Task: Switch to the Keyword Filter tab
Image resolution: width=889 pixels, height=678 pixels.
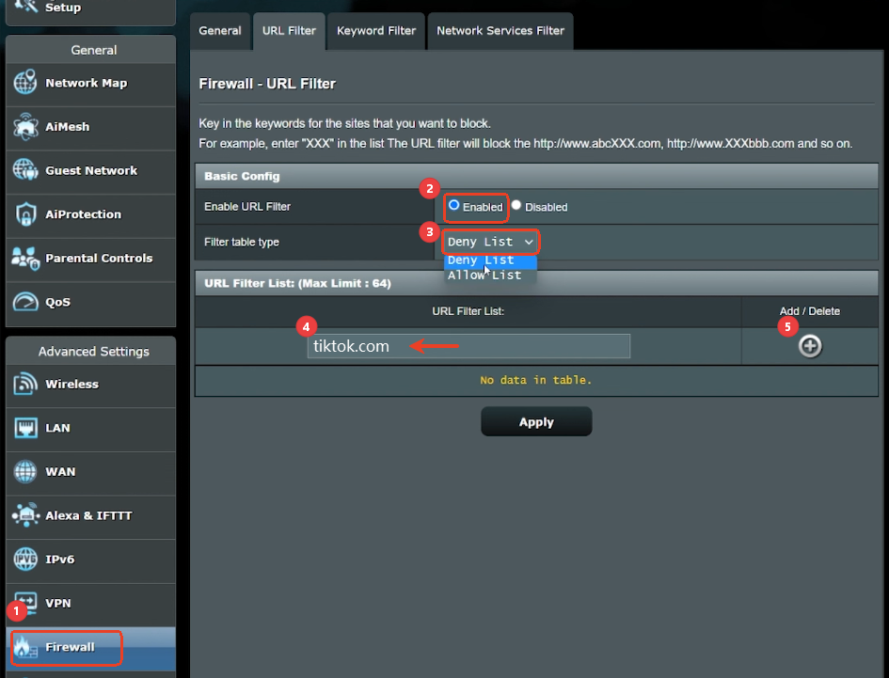Action: tap(375, 31)
